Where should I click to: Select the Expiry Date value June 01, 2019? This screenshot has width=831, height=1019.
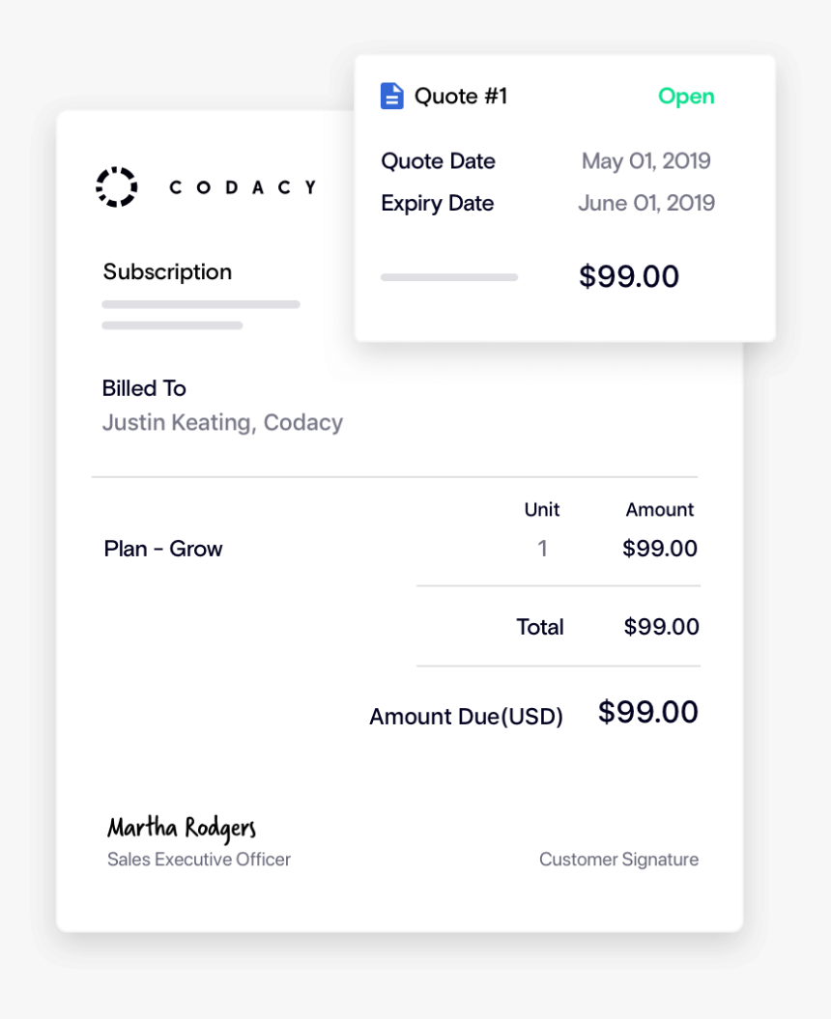point(646,204)
